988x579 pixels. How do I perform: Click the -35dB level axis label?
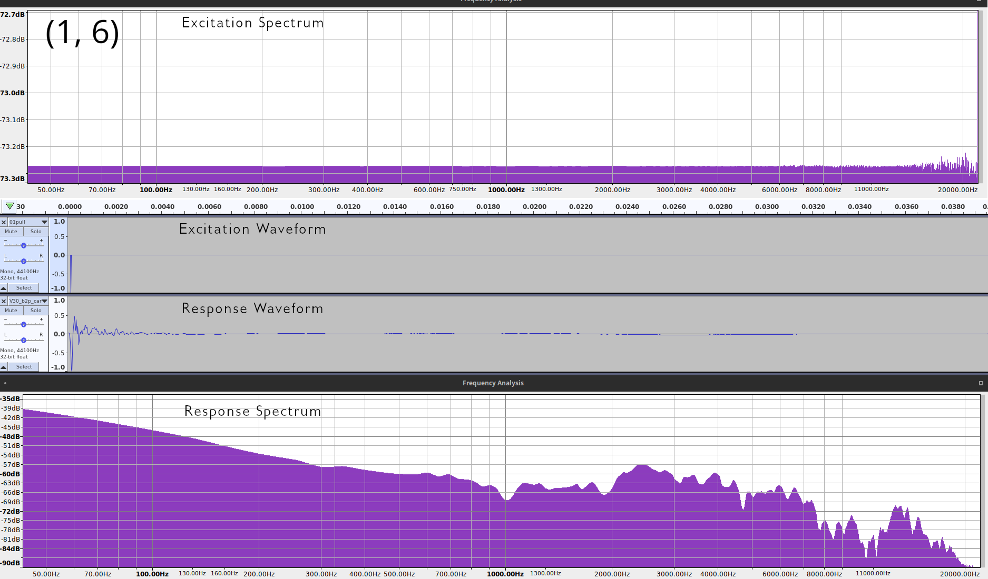click(11, 398)
